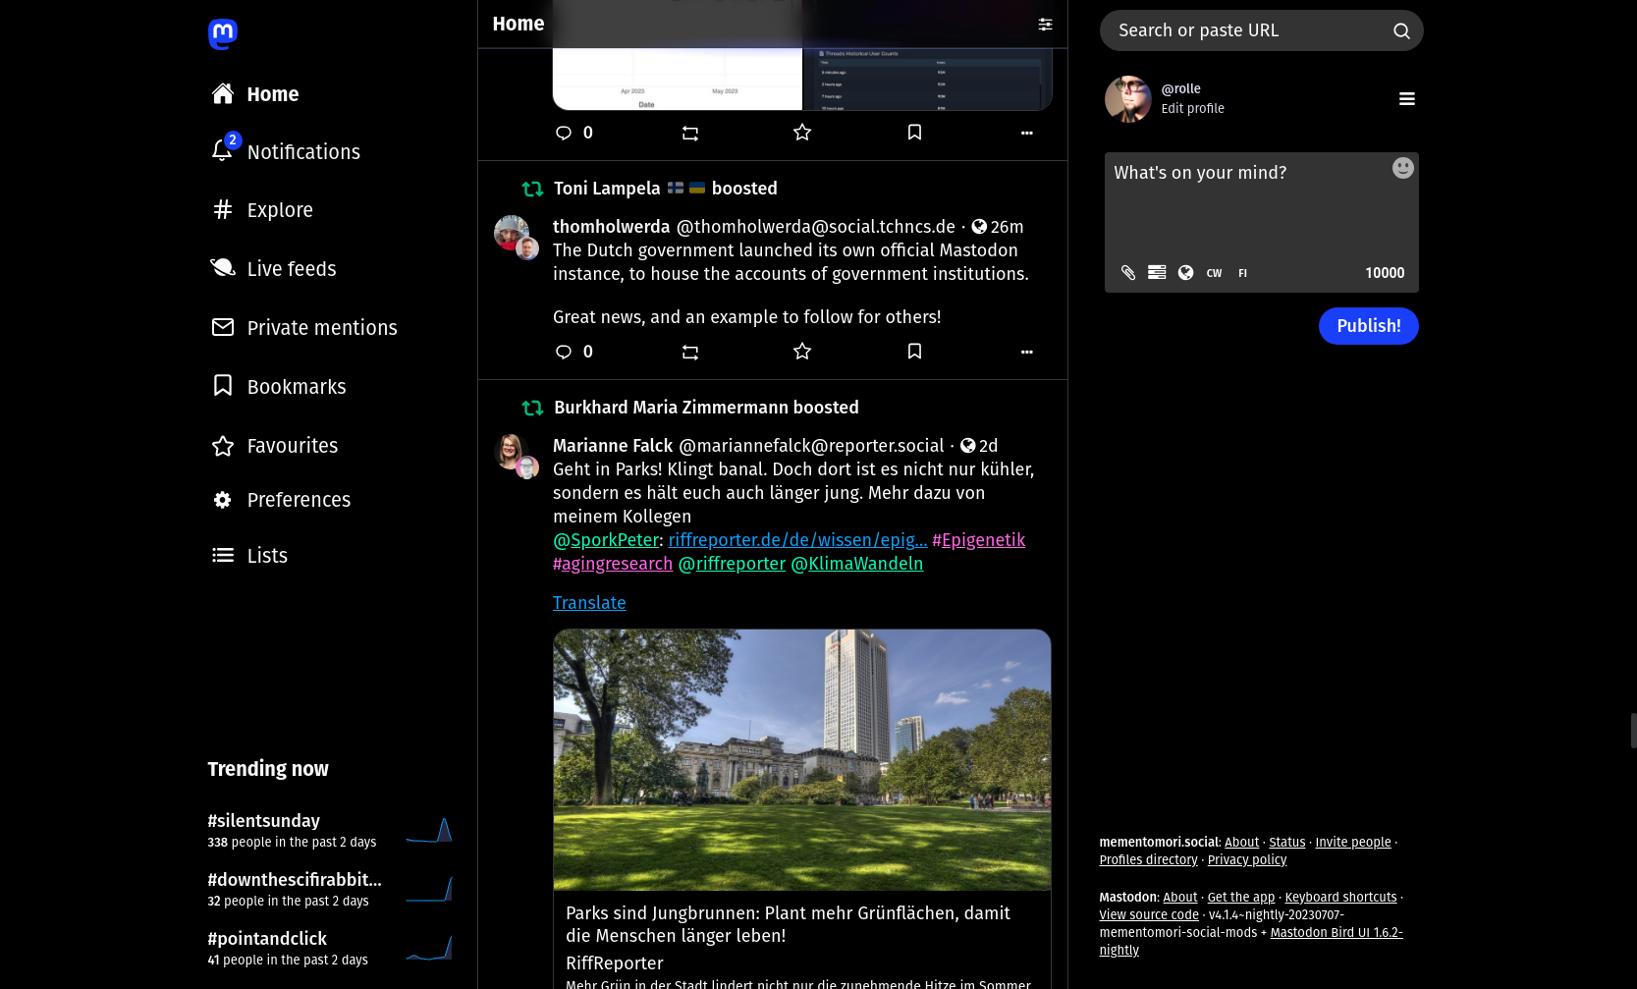Screen dimensions: 1637x989
Task: Open Keyboard shortcuts link
Action: (x=1340, y=898)
